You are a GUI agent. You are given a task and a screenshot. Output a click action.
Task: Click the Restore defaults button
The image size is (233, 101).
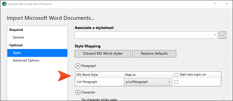(x=154, y=54)
